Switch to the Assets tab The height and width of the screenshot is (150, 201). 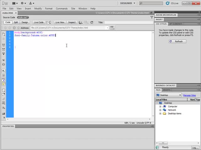pos(166,90)
